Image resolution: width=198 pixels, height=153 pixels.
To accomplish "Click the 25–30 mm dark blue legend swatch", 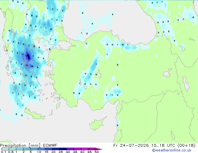I will [63, 149].
